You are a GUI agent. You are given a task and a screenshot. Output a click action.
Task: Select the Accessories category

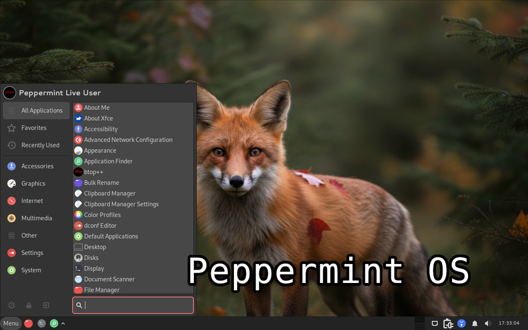36,166
